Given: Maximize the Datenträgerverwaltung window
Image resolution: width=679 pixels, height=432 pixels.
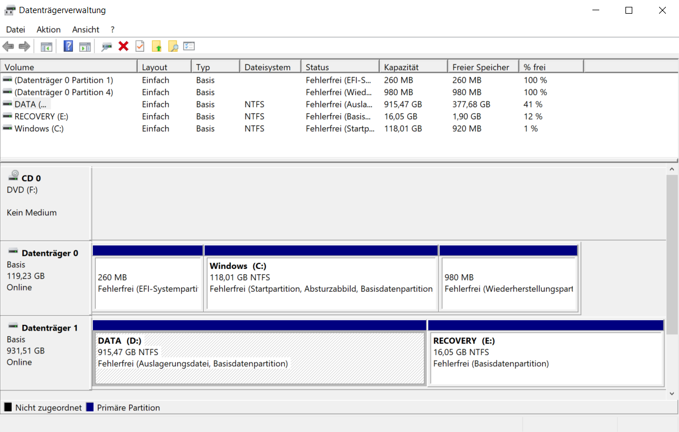Looking at the screenshot, I should pyautogui.click(x=629, y=10).
